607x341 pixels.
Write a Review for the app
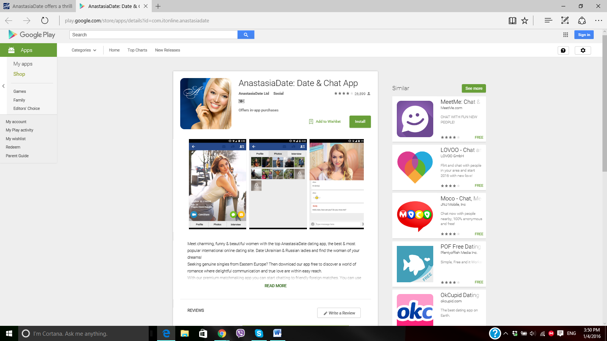click(x=339, y=313)
